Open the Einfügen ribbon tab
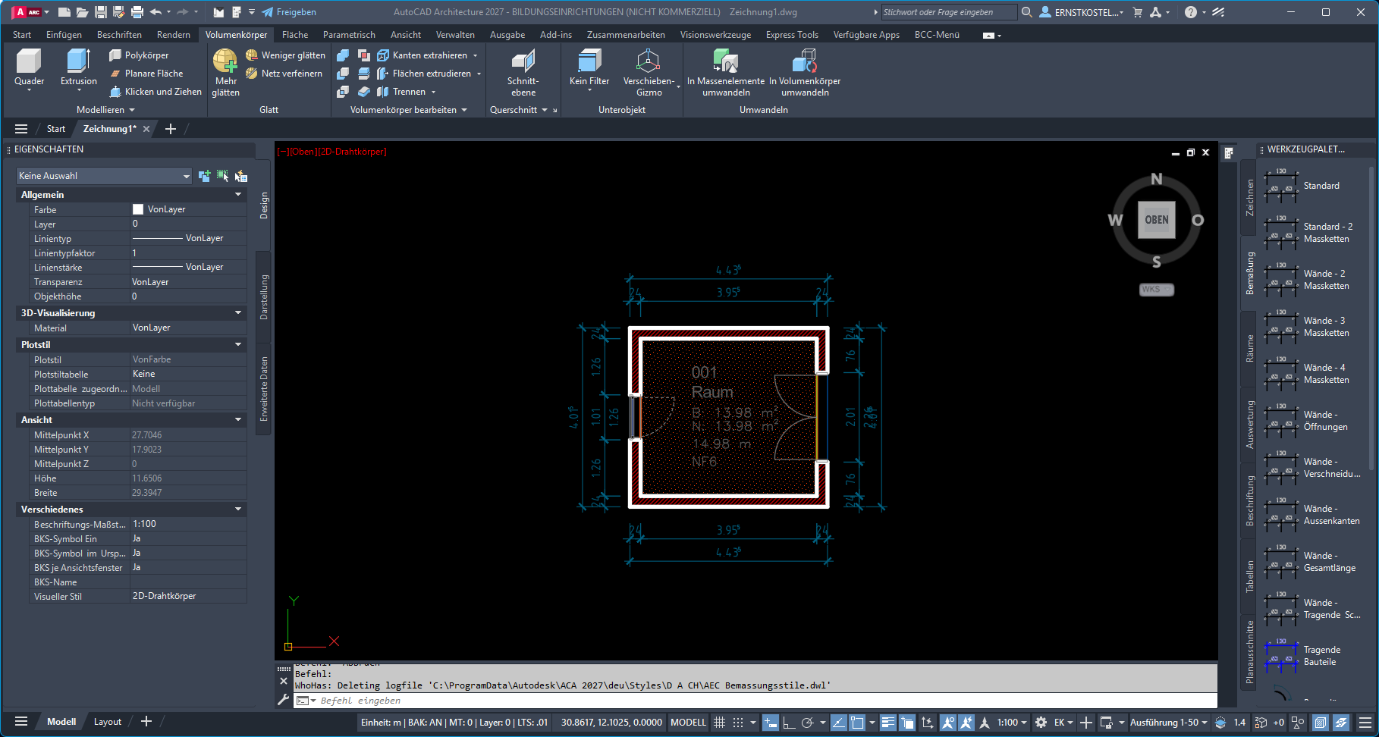 coord(64,35)
